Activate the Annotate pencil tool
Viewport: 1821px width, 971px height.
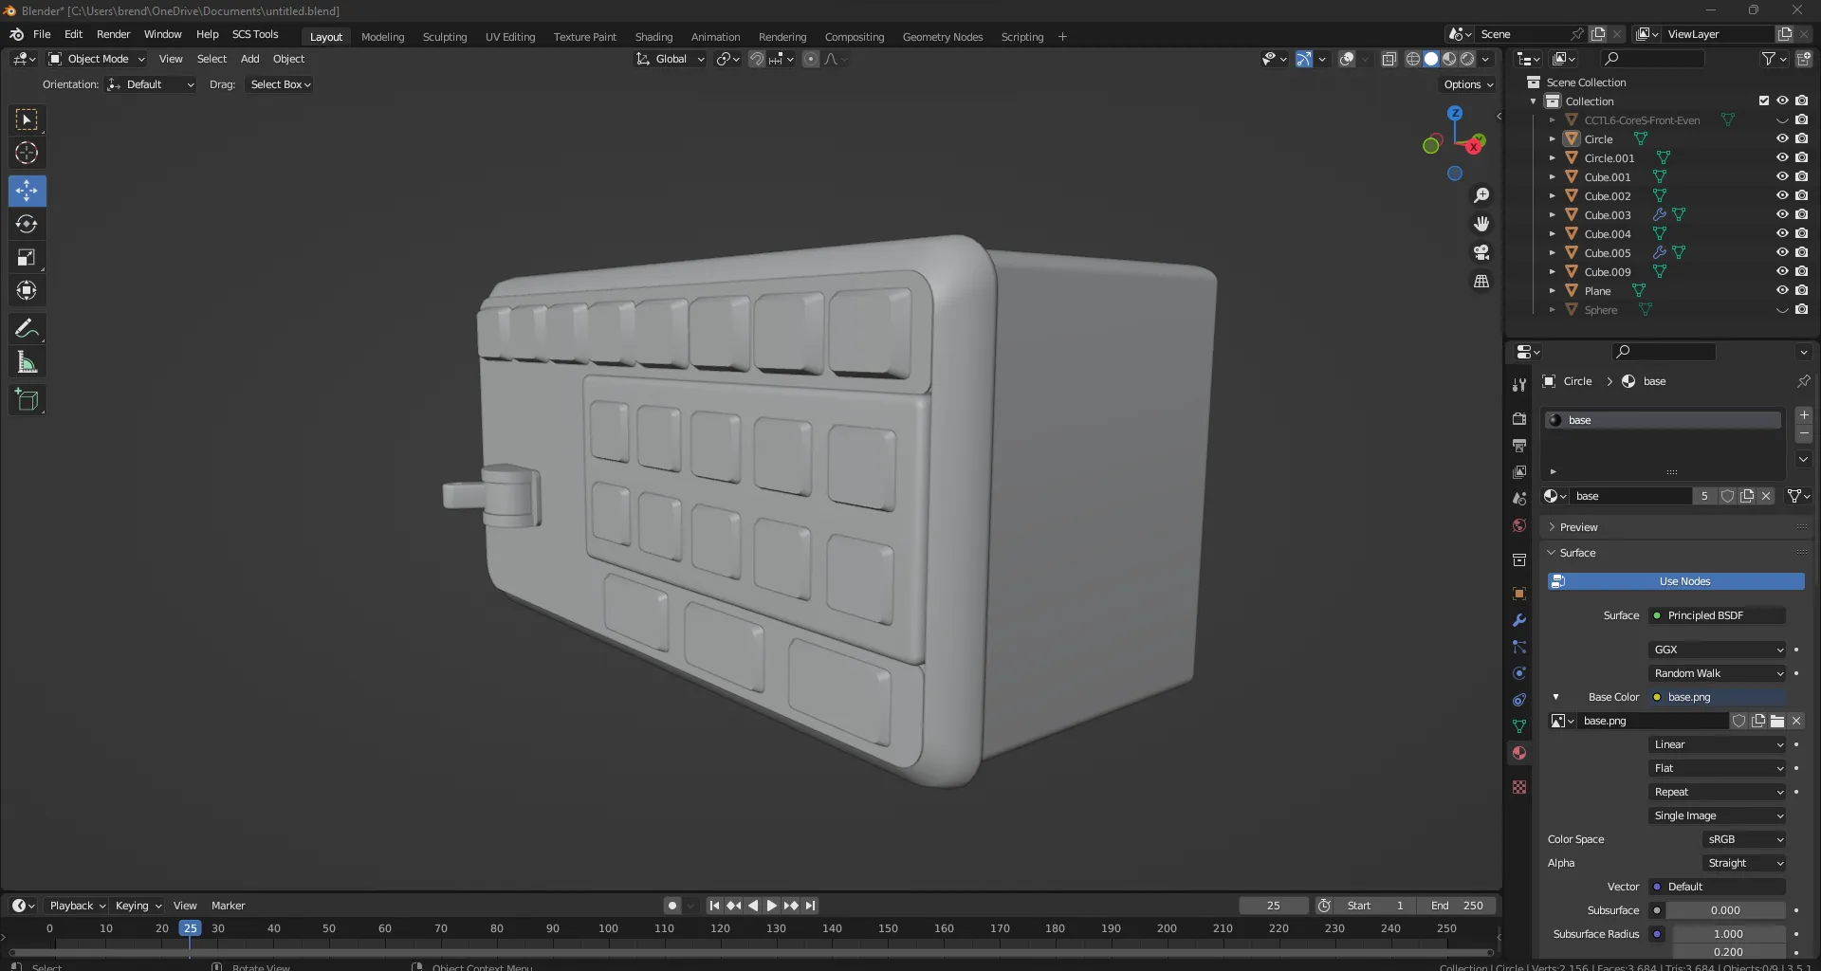(x=27, y=329)
